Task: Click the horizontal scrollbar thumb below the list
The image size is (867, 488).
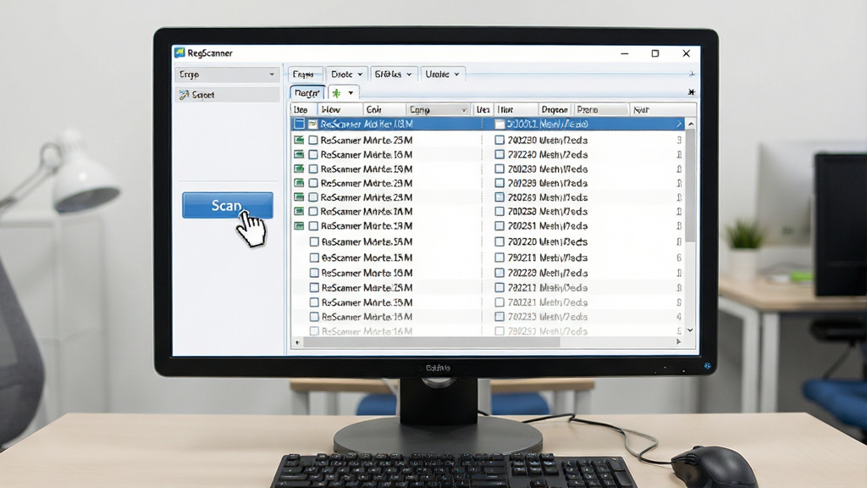Action: click(432, 342)
